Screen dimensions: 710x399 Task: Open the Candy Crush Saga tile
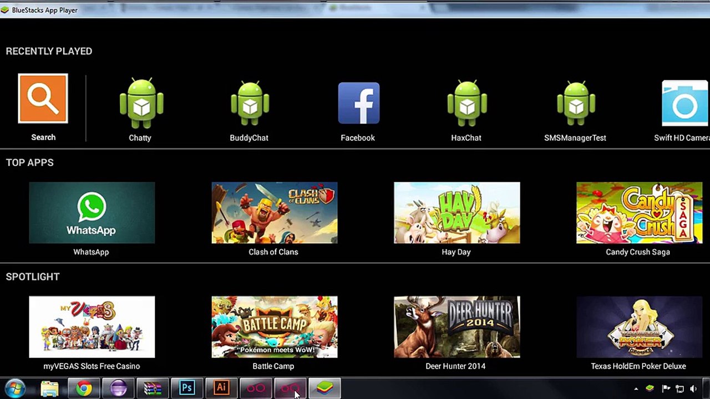[x=640, y=213]
